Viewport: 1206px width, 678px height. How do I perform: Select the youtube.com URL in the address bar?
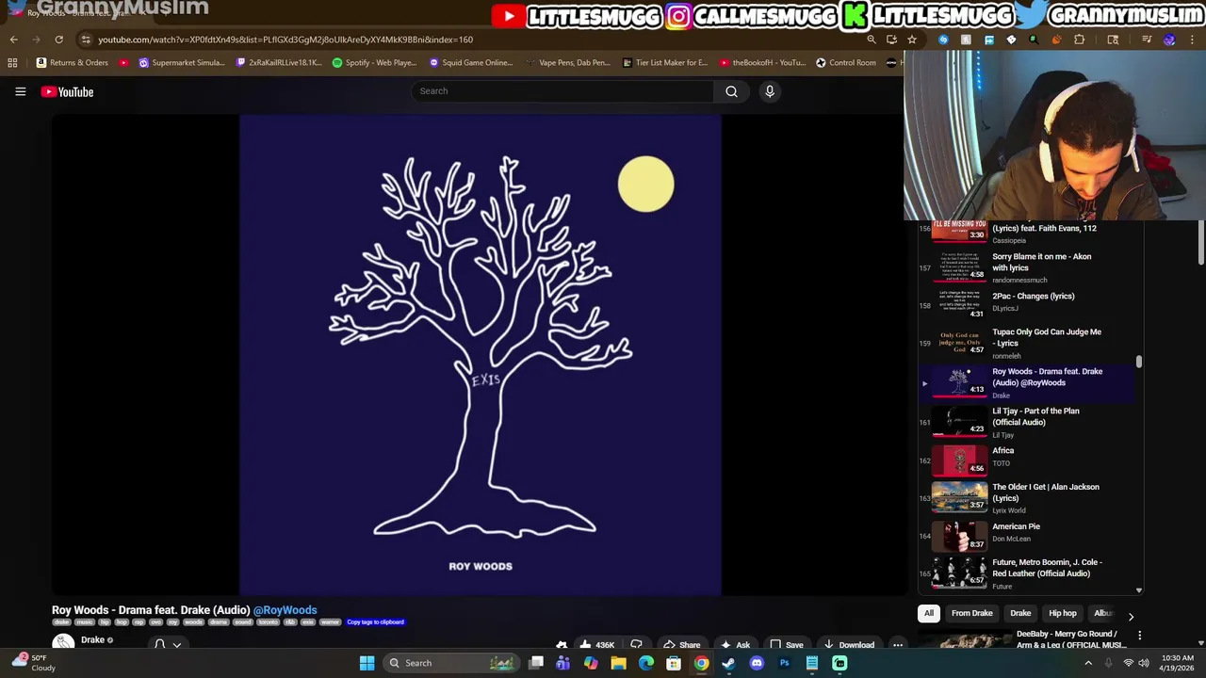point(285,40)
